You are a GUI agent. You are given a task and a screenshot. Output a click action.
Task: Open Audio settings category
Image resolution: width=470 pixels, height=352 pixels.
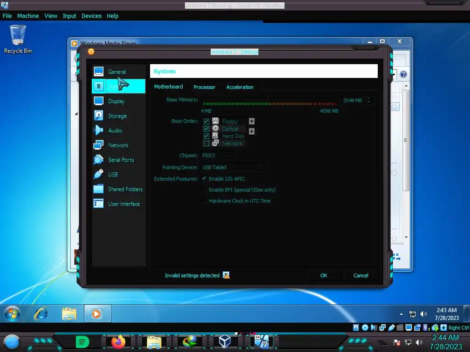(118, 131)
